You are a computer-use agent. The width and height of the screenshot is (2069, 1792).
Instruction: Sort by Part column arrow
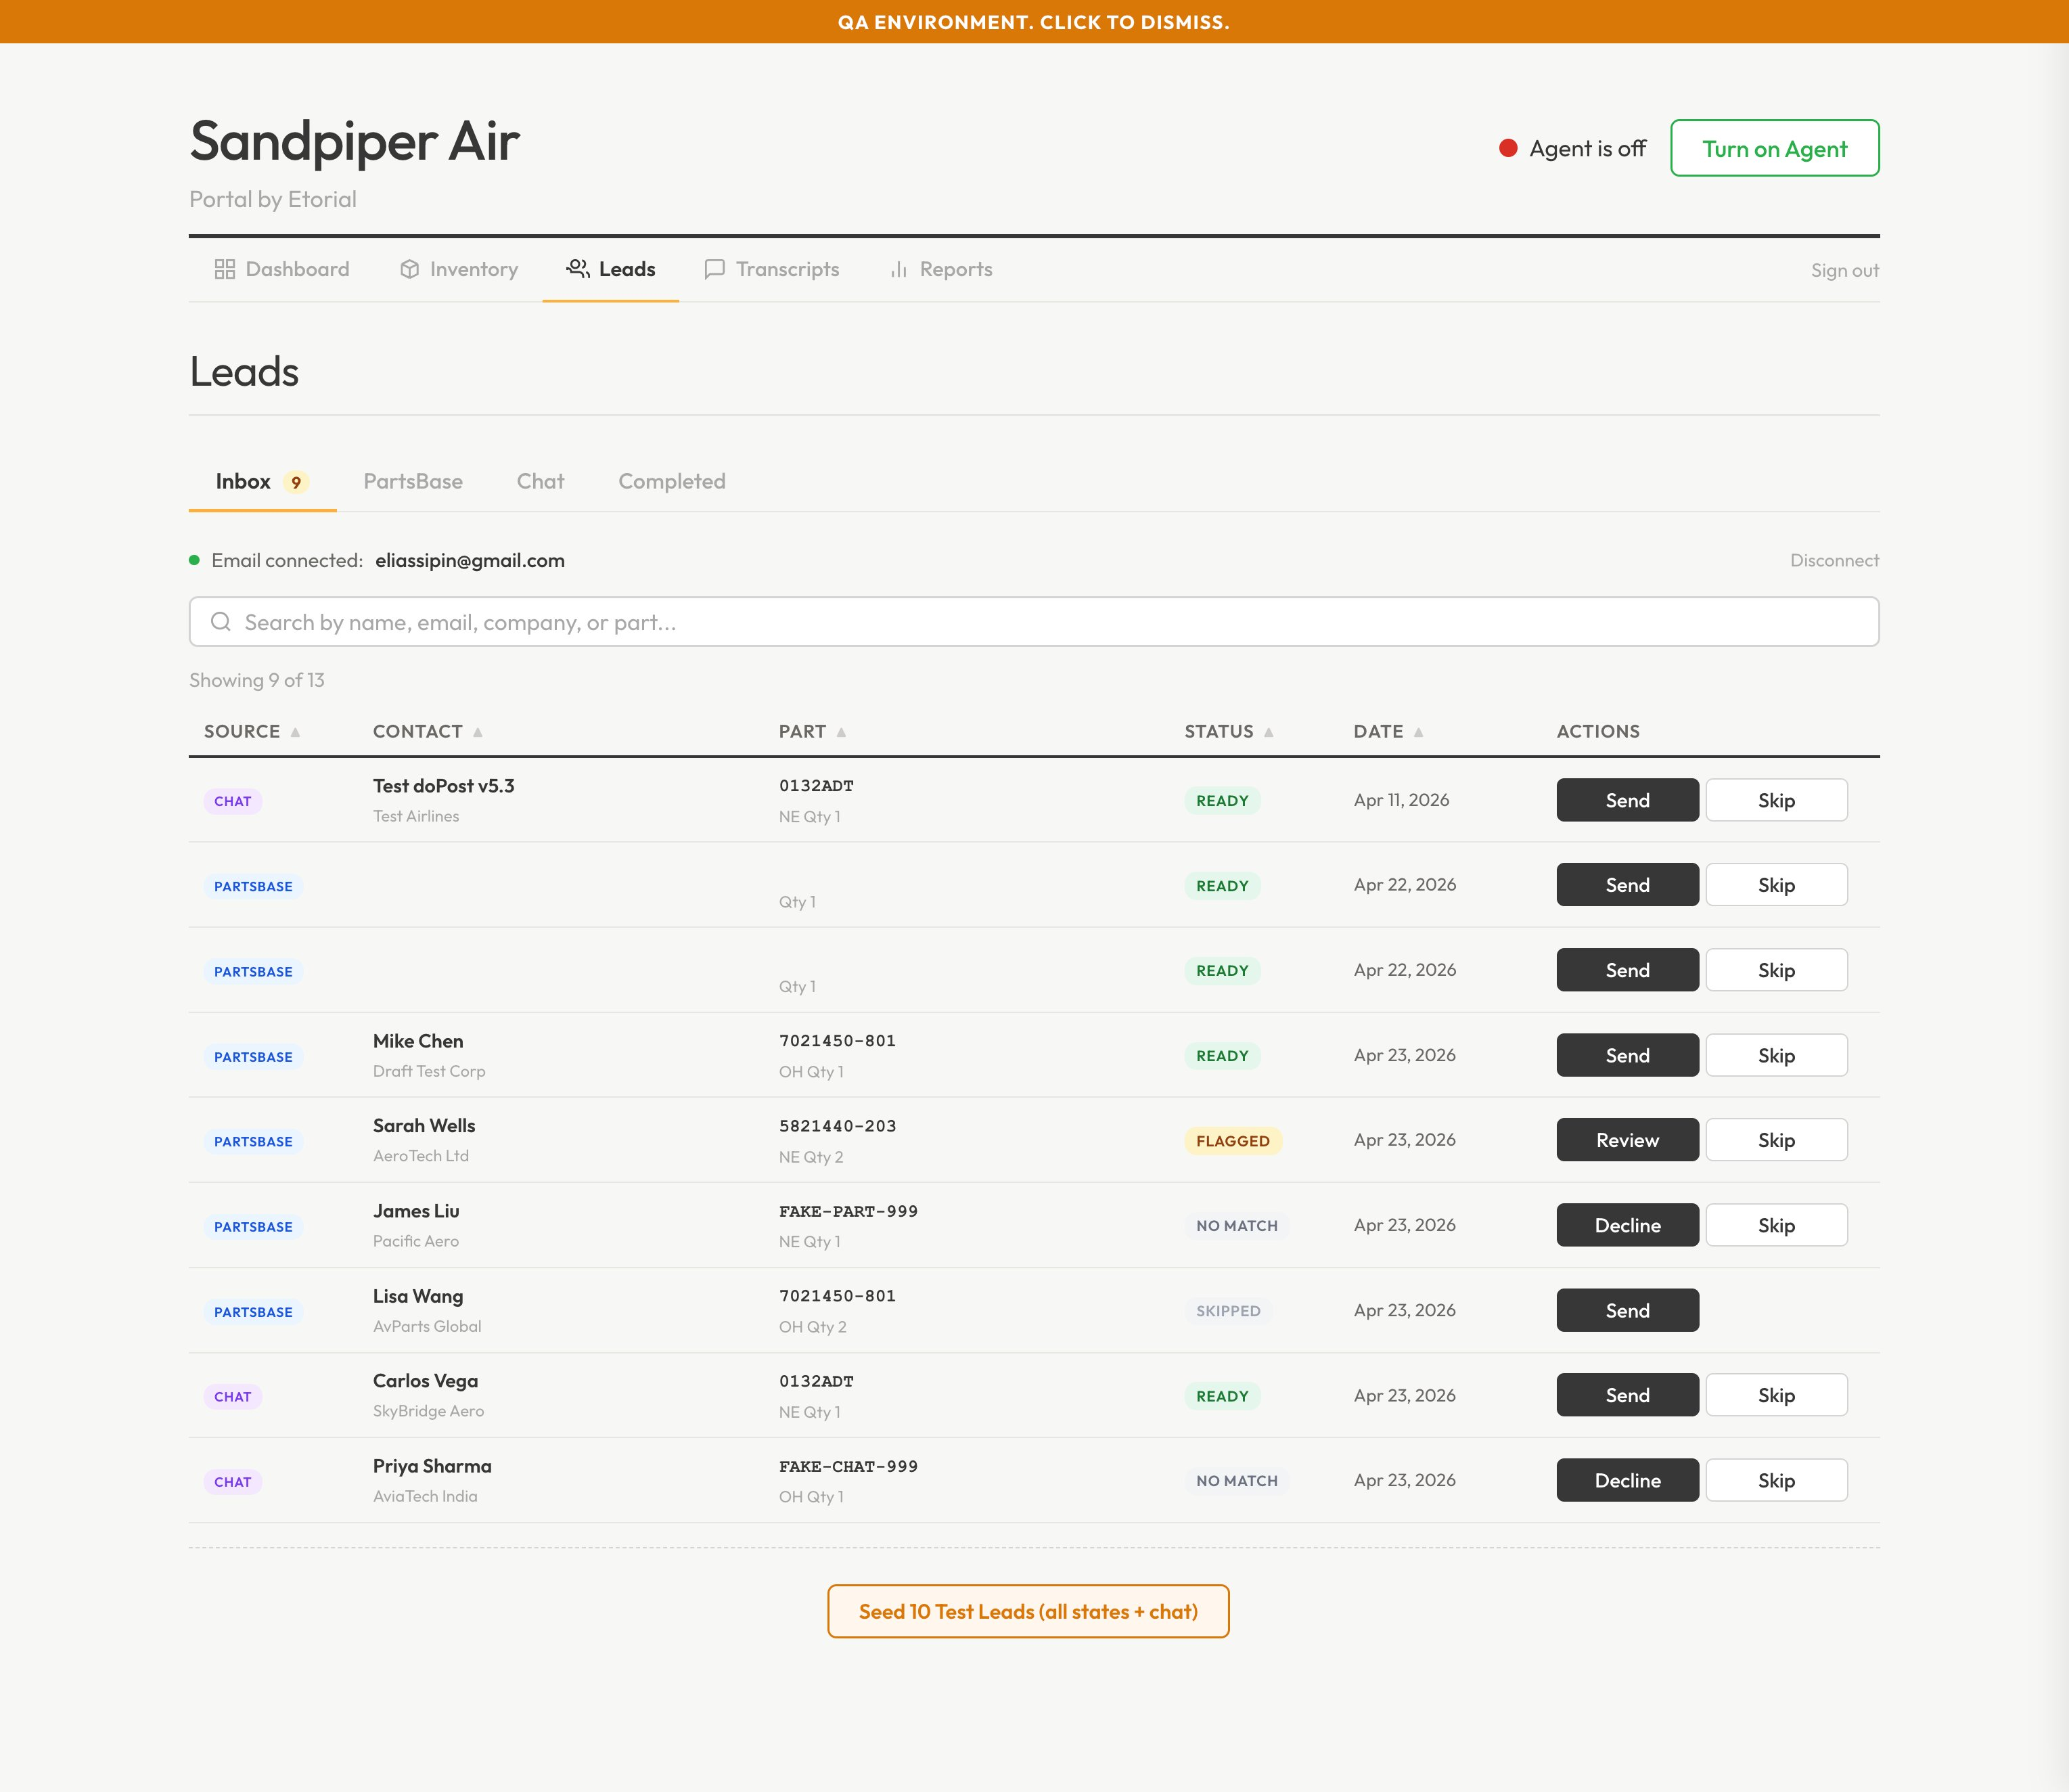(842, 732)
